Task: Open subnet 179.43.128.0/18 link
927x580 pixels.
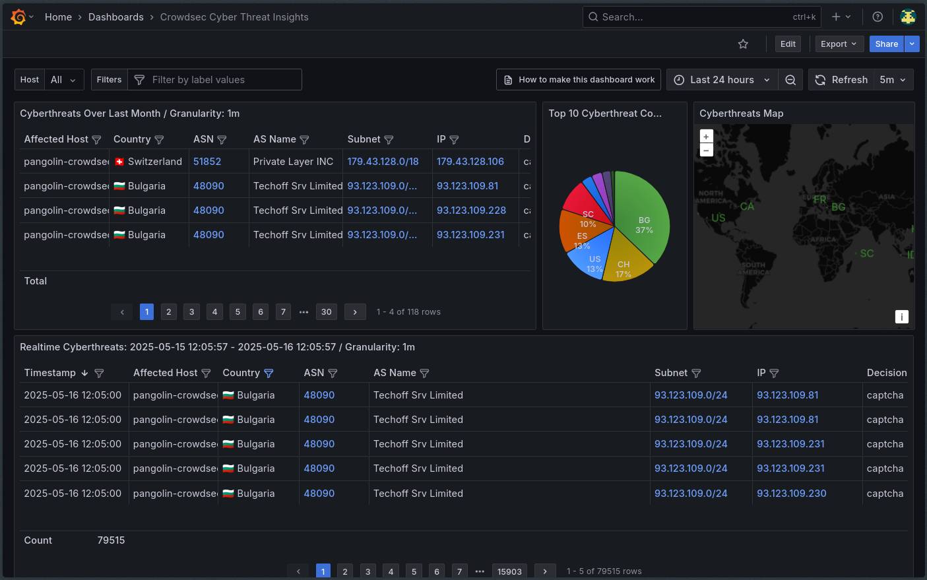Action: click(383, 162)
